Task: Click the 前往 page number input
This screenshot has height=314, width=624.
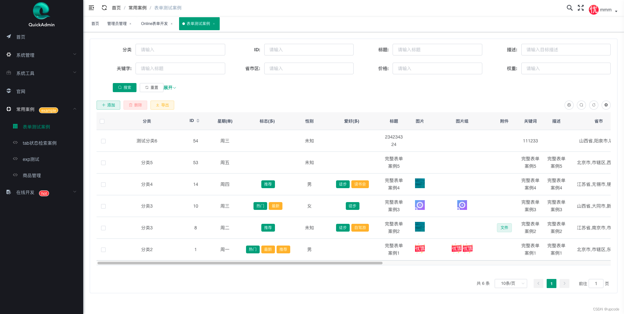Action: tap(596, 284)
